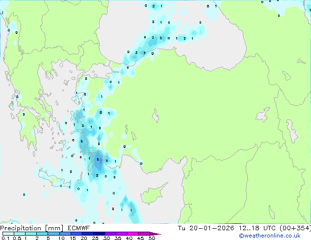Click the 35–40 mm purple legend swatch
The width and height of the screenshot is (311, 240).
point(121,234)
